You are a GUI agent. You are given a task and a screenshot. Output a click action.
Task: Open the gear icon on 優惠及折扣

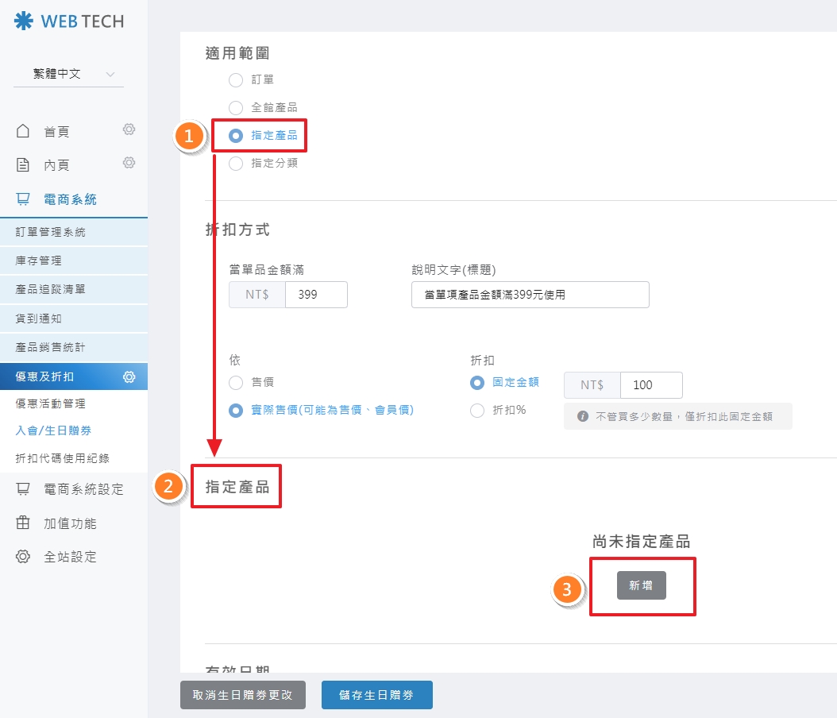(x=129, y=376)
